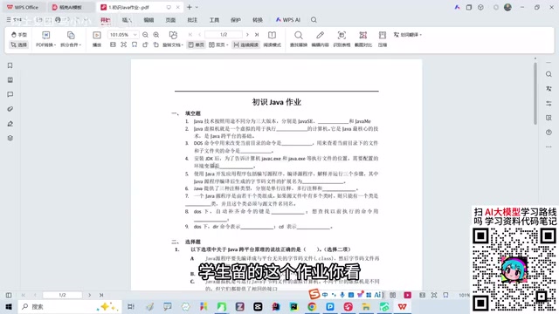Click the 压缩 compress icon
The height and width of the screenshot is (314, 559).
click(x=383, y=35)
